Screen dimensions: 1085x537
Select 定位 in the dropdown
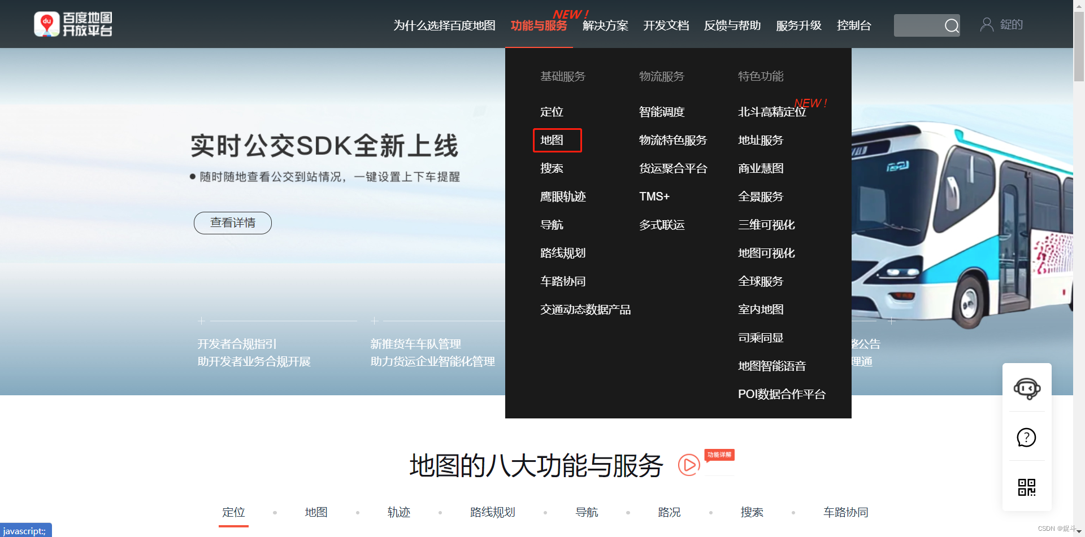coord(552,112)
